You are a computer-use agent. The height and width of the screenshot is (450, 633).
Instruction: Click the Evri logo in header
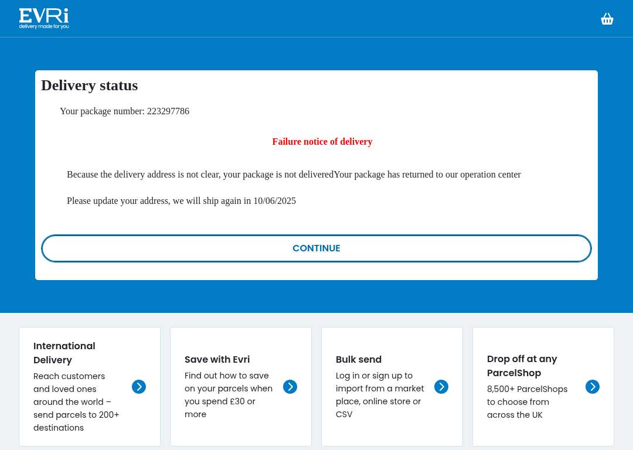tap(43, 19)
